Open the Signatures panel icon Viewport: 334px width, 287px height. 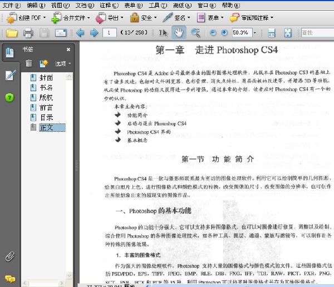coord(11,75)
